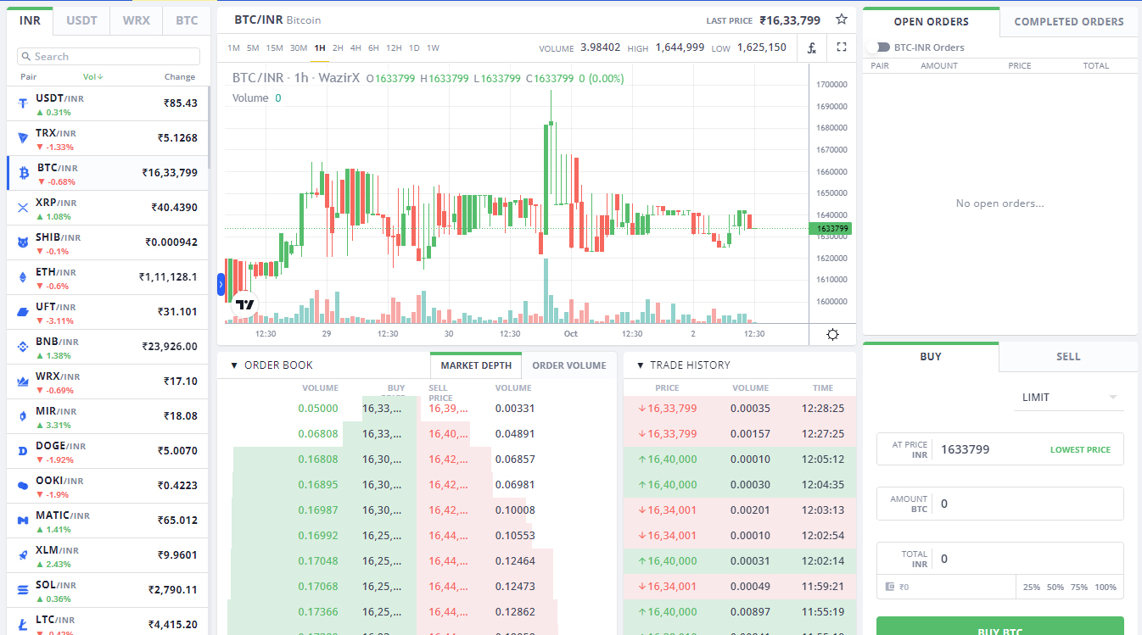1142x635 pixels.
Task: Click the MATIC coin icon in market list
Action: (x=23, y=521)
